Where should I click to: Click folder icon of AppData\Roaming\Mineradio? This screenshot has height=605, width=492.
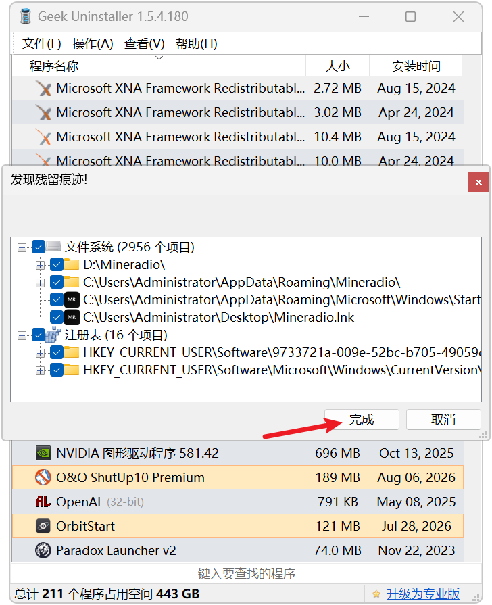[x=72, y=282]
